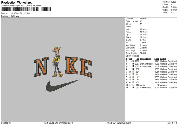Viewport: 178px width, 125px height.
Task: Pick the pink swatch with 405 stitches
Action: [x=133, y=82]
